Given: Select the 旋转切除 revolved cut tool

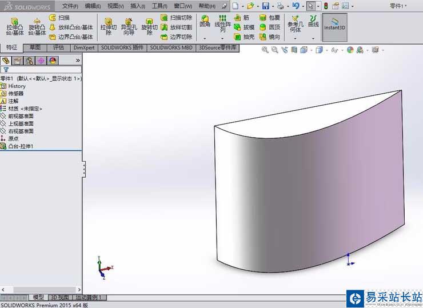Looking at the screenshot, I should coord(149,27).
